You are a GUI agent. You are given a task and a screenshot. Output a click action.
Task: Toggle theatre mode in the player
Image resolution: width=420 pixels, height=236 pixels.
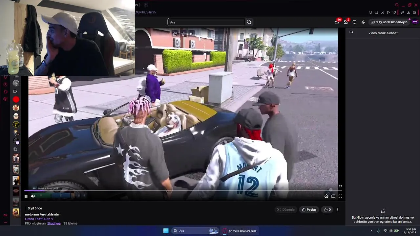[x=333, y=196]
